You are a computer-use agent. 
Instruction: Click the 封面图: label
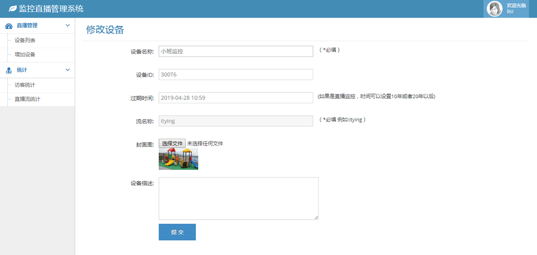tap(145, 144)
